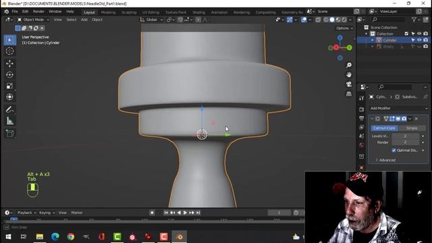Screen dimensions: 432x243
Task: Toggle Optimal Display checkbox
Action: 394,150
